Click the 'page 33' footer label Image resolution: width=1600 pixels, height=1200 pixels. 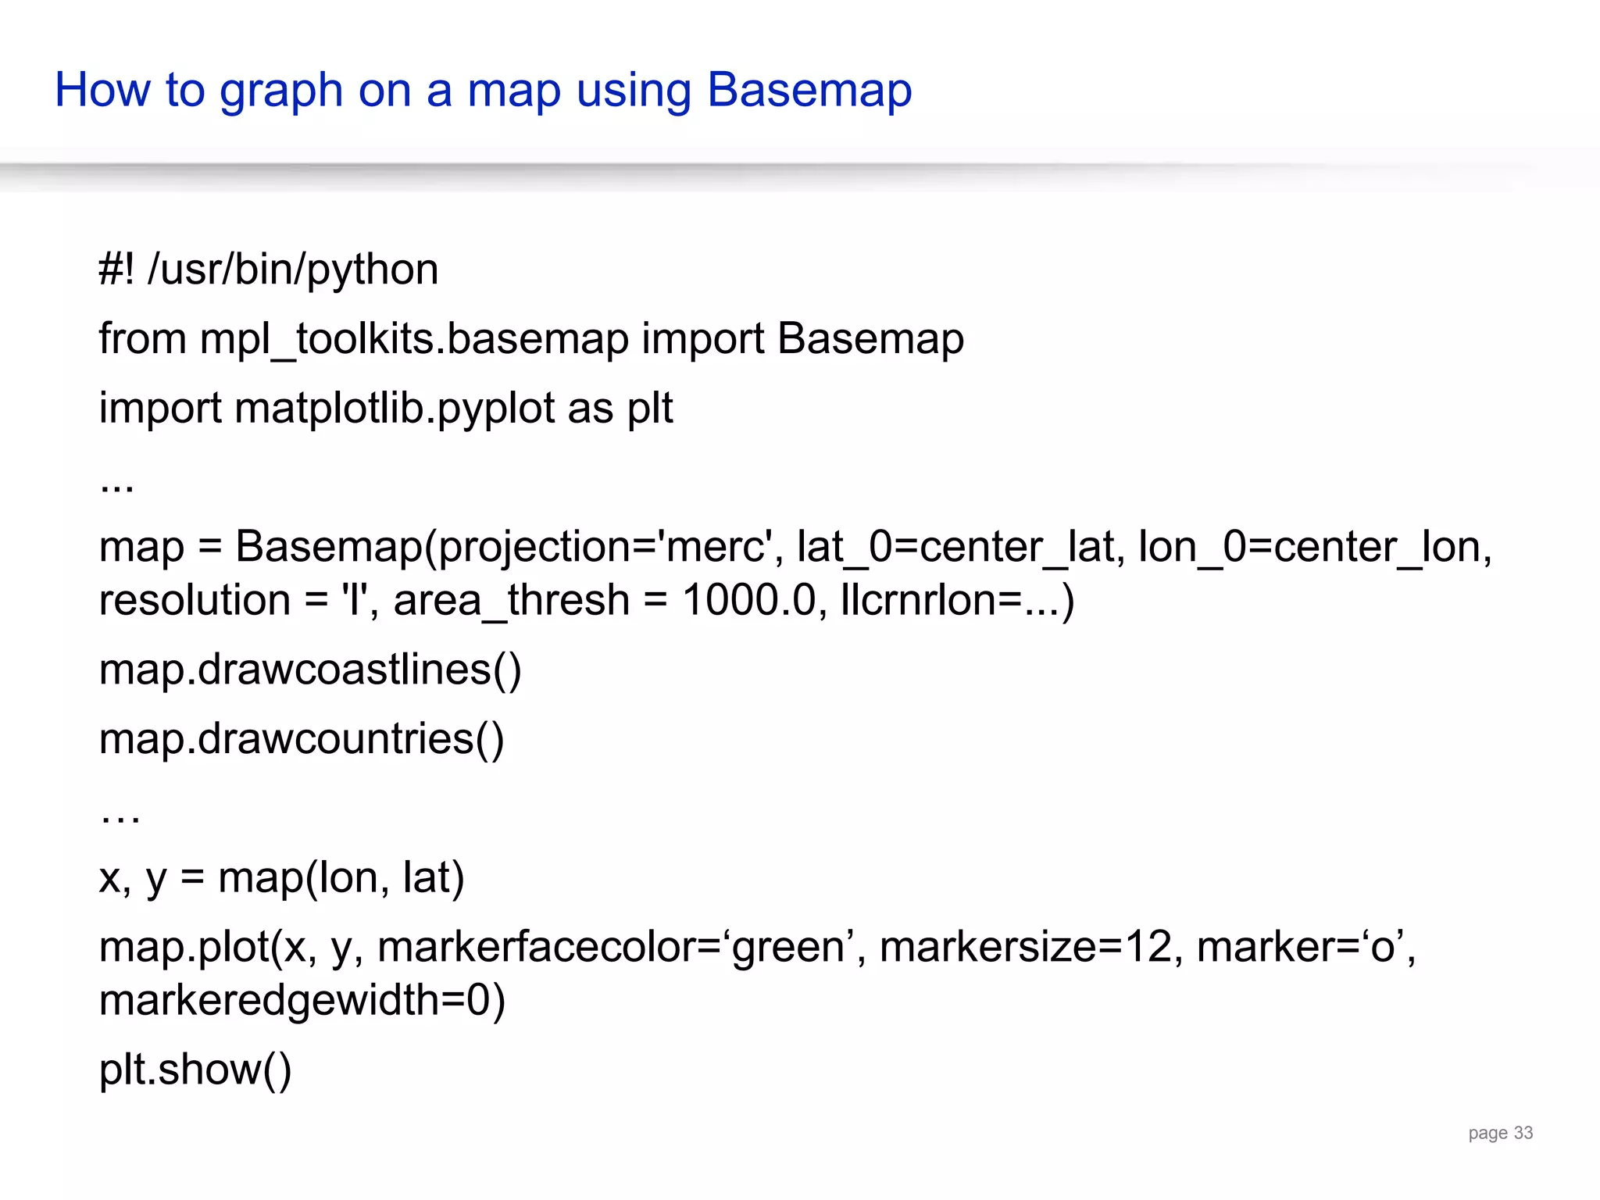pyautogui.click(x=1500, y=1134)
